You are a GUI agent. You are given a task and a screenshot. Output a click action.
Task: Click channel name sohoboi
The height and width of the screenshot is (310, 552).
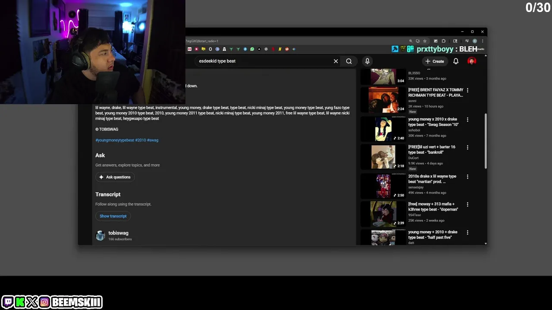point(414,130)
